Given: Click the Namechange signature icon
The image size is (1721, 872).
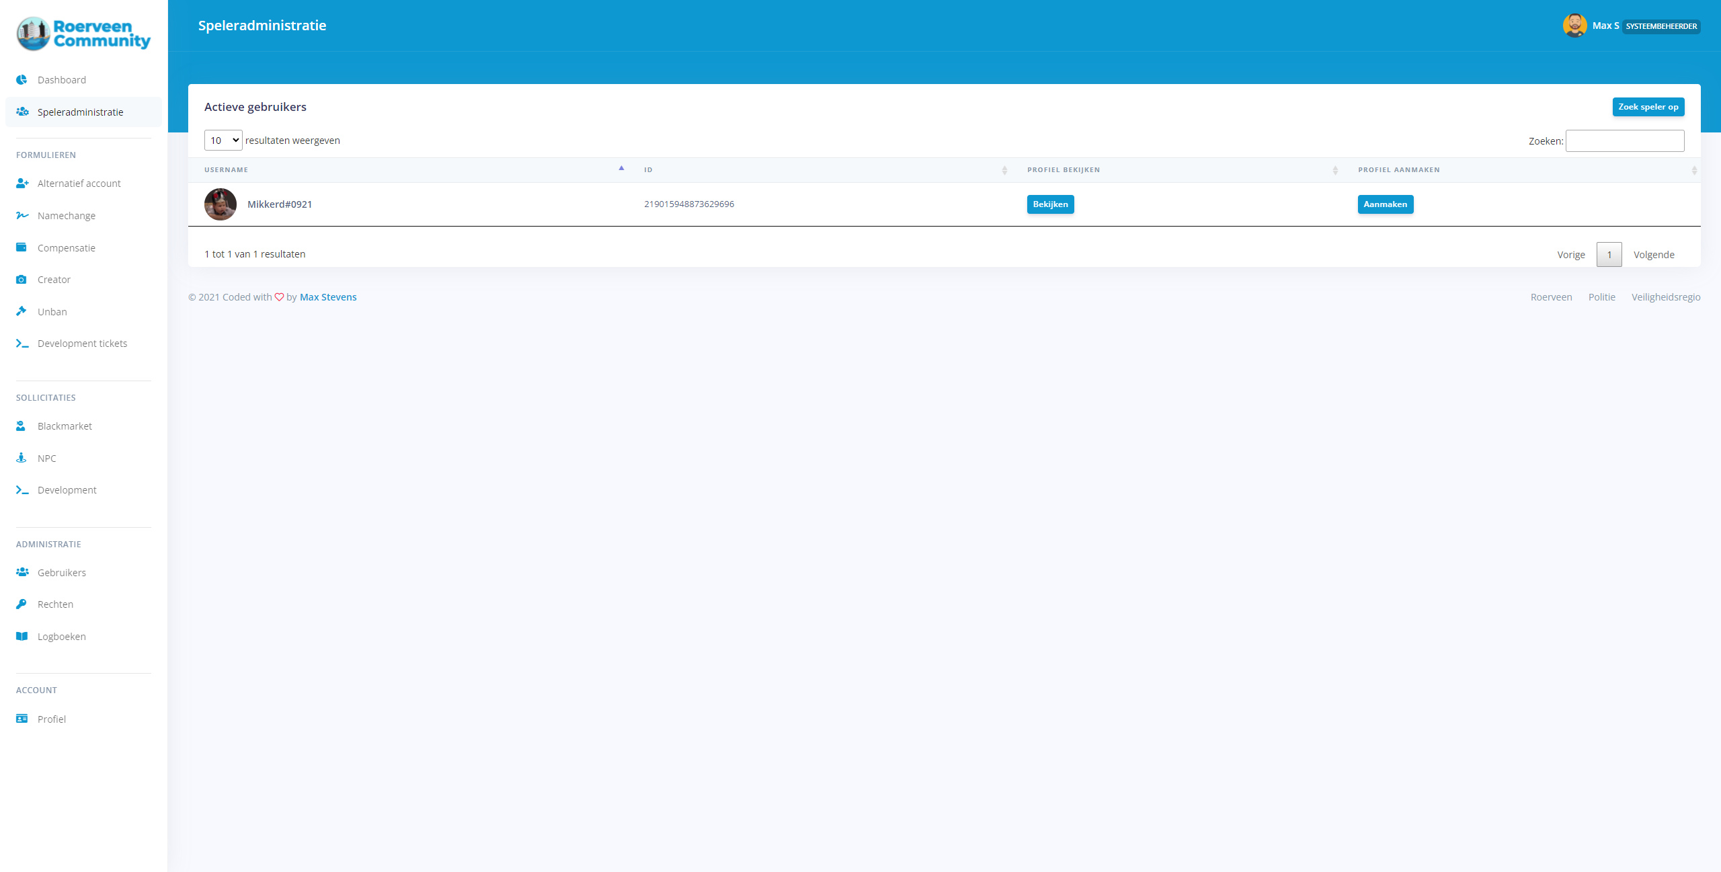Looking at the screenshot, I should click(22, 216).
